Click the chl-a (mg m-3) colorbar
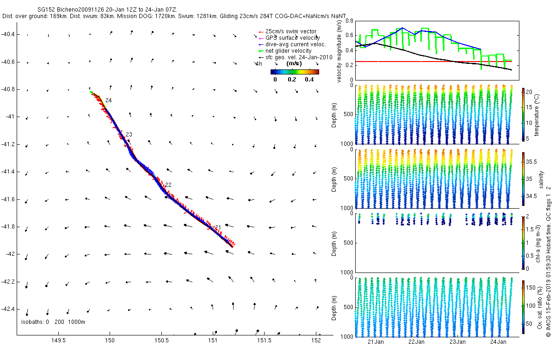 [524, 242]
